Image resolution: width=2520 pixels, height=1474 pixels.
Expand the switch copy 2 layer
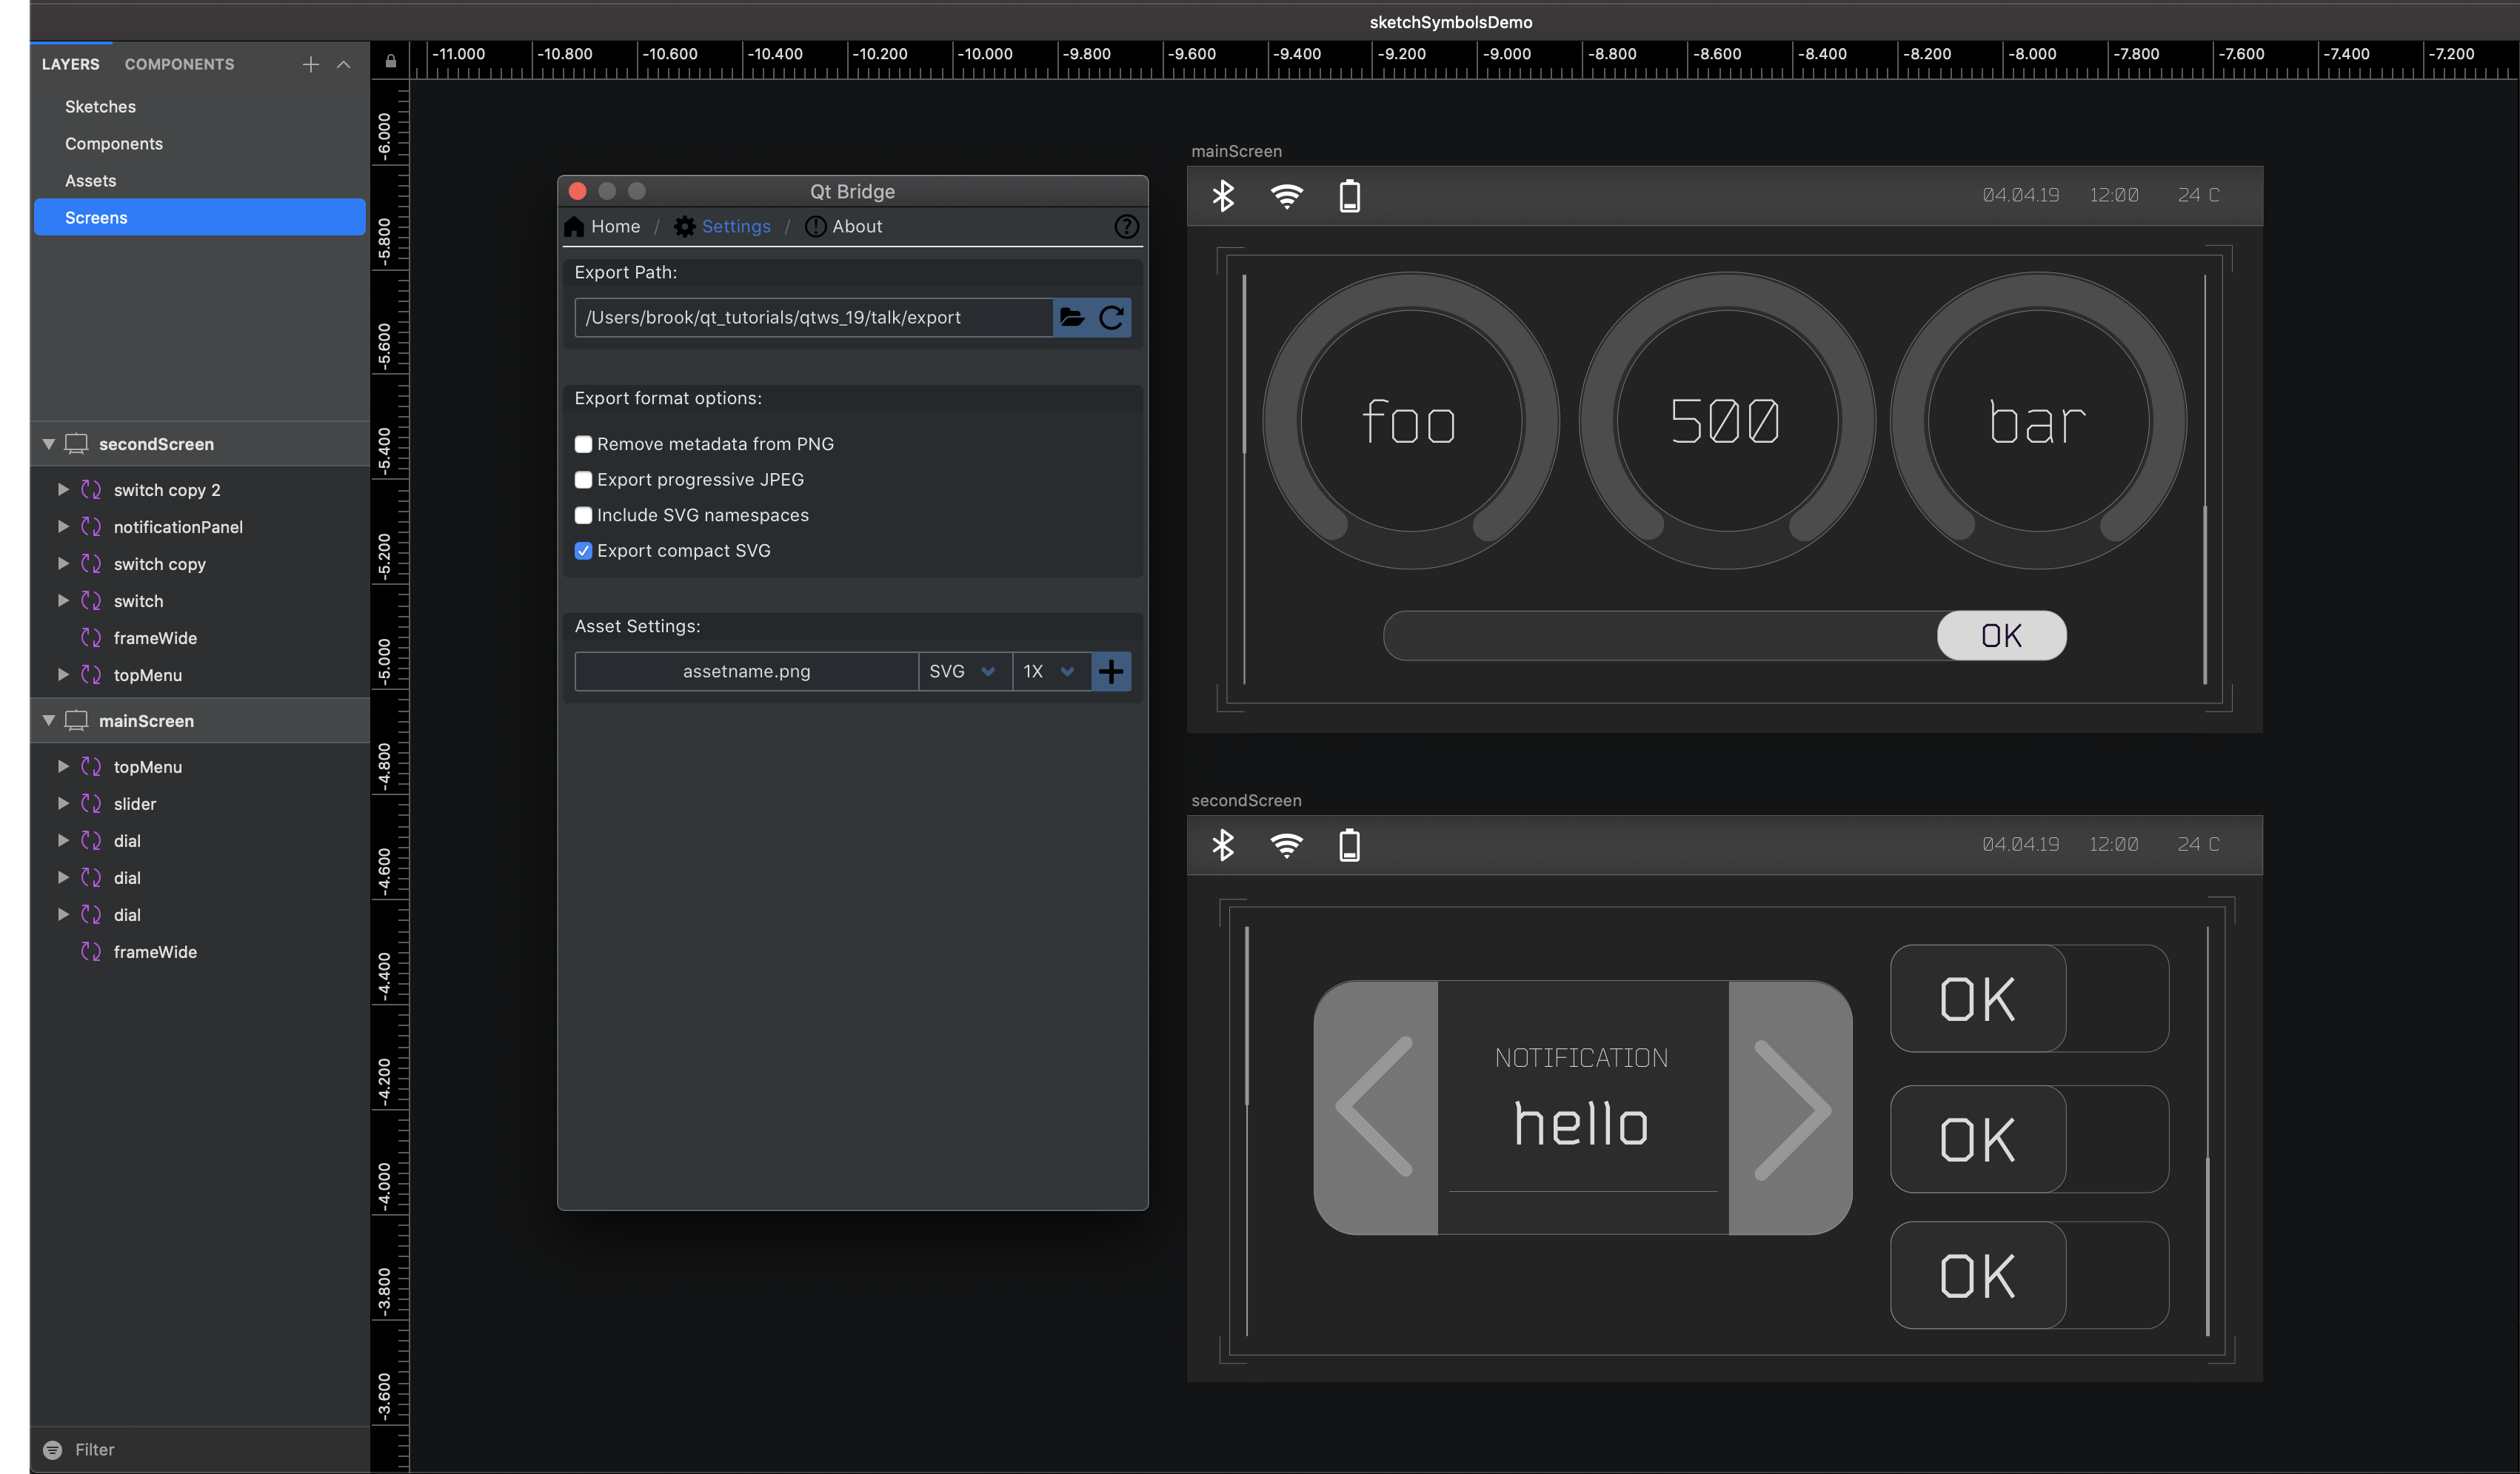click(63, 490)
